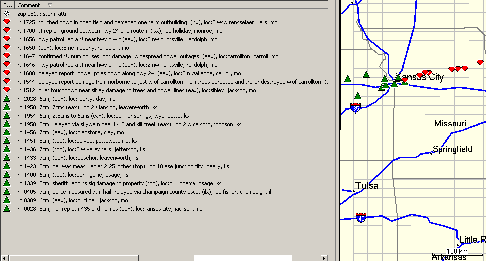Click the Springfield city label on map
The width and height of the screenshot is (486, 261).
tap(452, 149)
